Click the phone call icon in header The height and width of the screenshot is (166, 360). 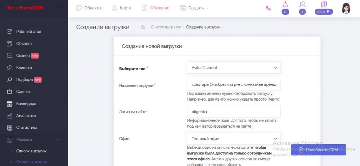point(268,8)
